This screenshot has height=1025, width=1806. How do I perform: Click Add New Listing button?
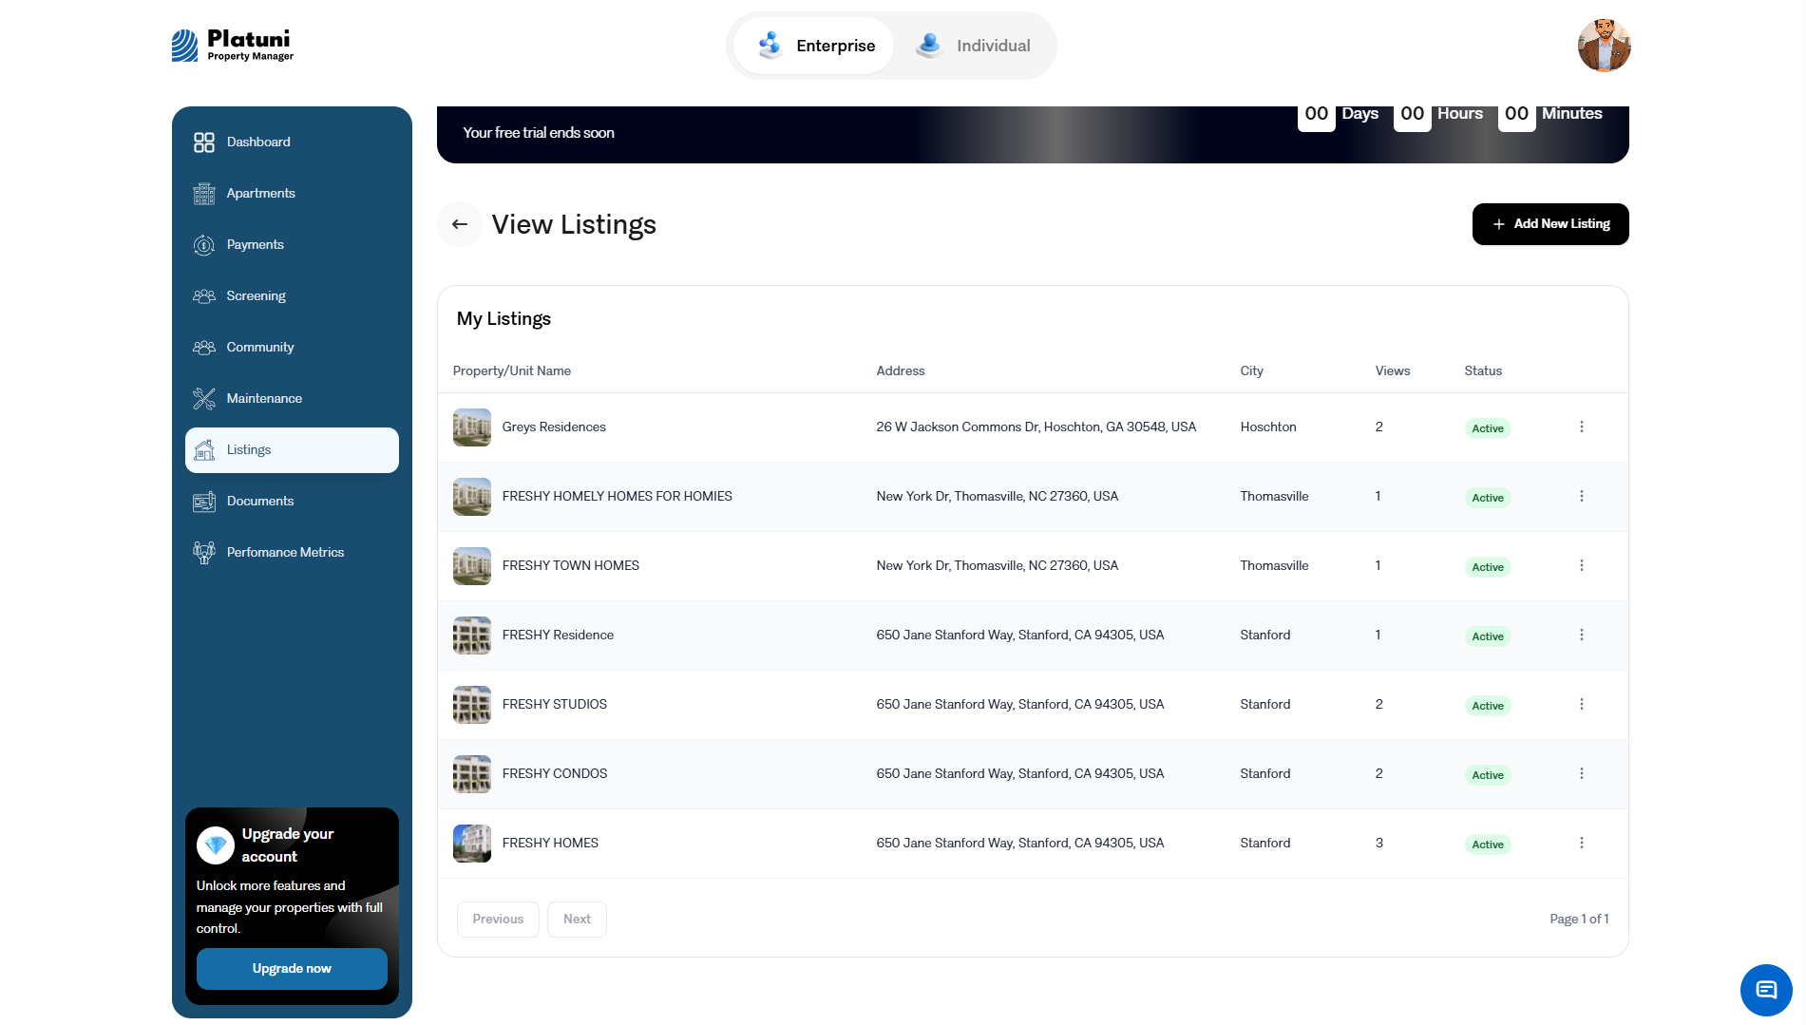pyautogui.click(x=1550, y=224)
